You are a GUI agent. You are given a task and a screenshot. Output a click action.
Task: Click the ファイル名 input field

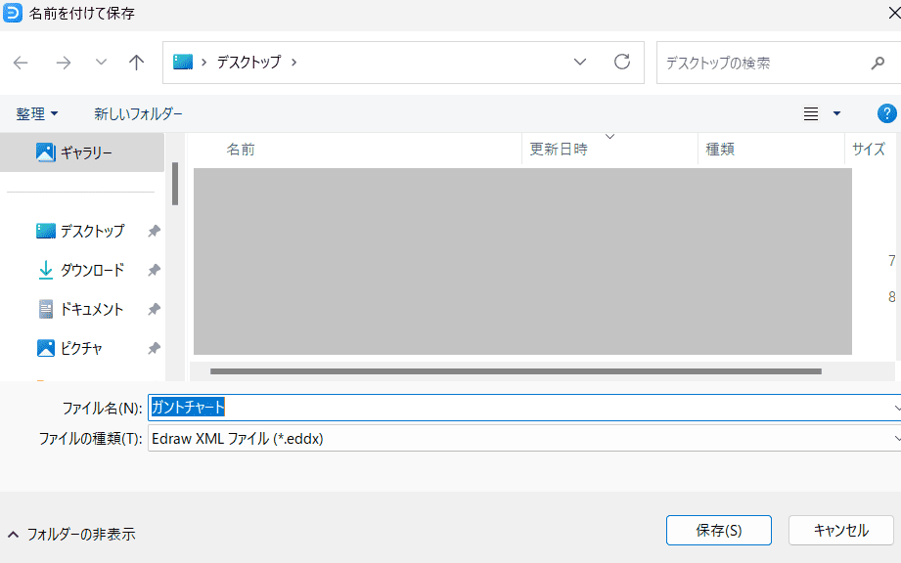click(518, 407)
